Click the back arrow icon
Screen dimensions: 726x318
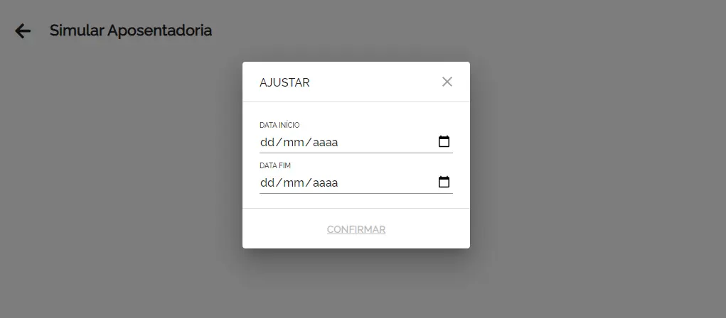point(23,31)
